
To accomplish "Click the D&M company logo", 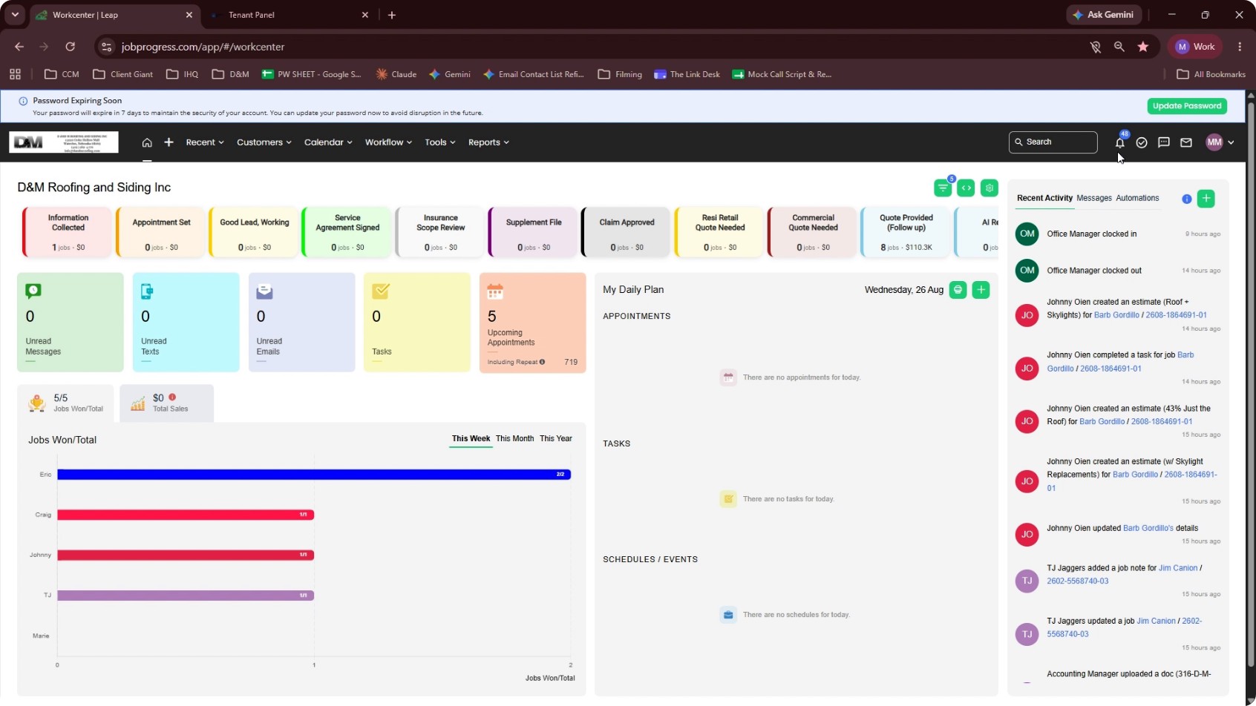I will (x=64, y=142).
